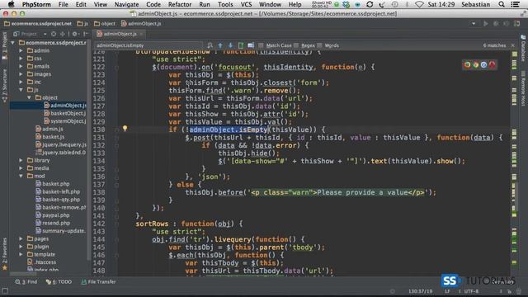The image size is (528, 297).
Task: Open in Safari browser icon
Action: coord(483,64)
